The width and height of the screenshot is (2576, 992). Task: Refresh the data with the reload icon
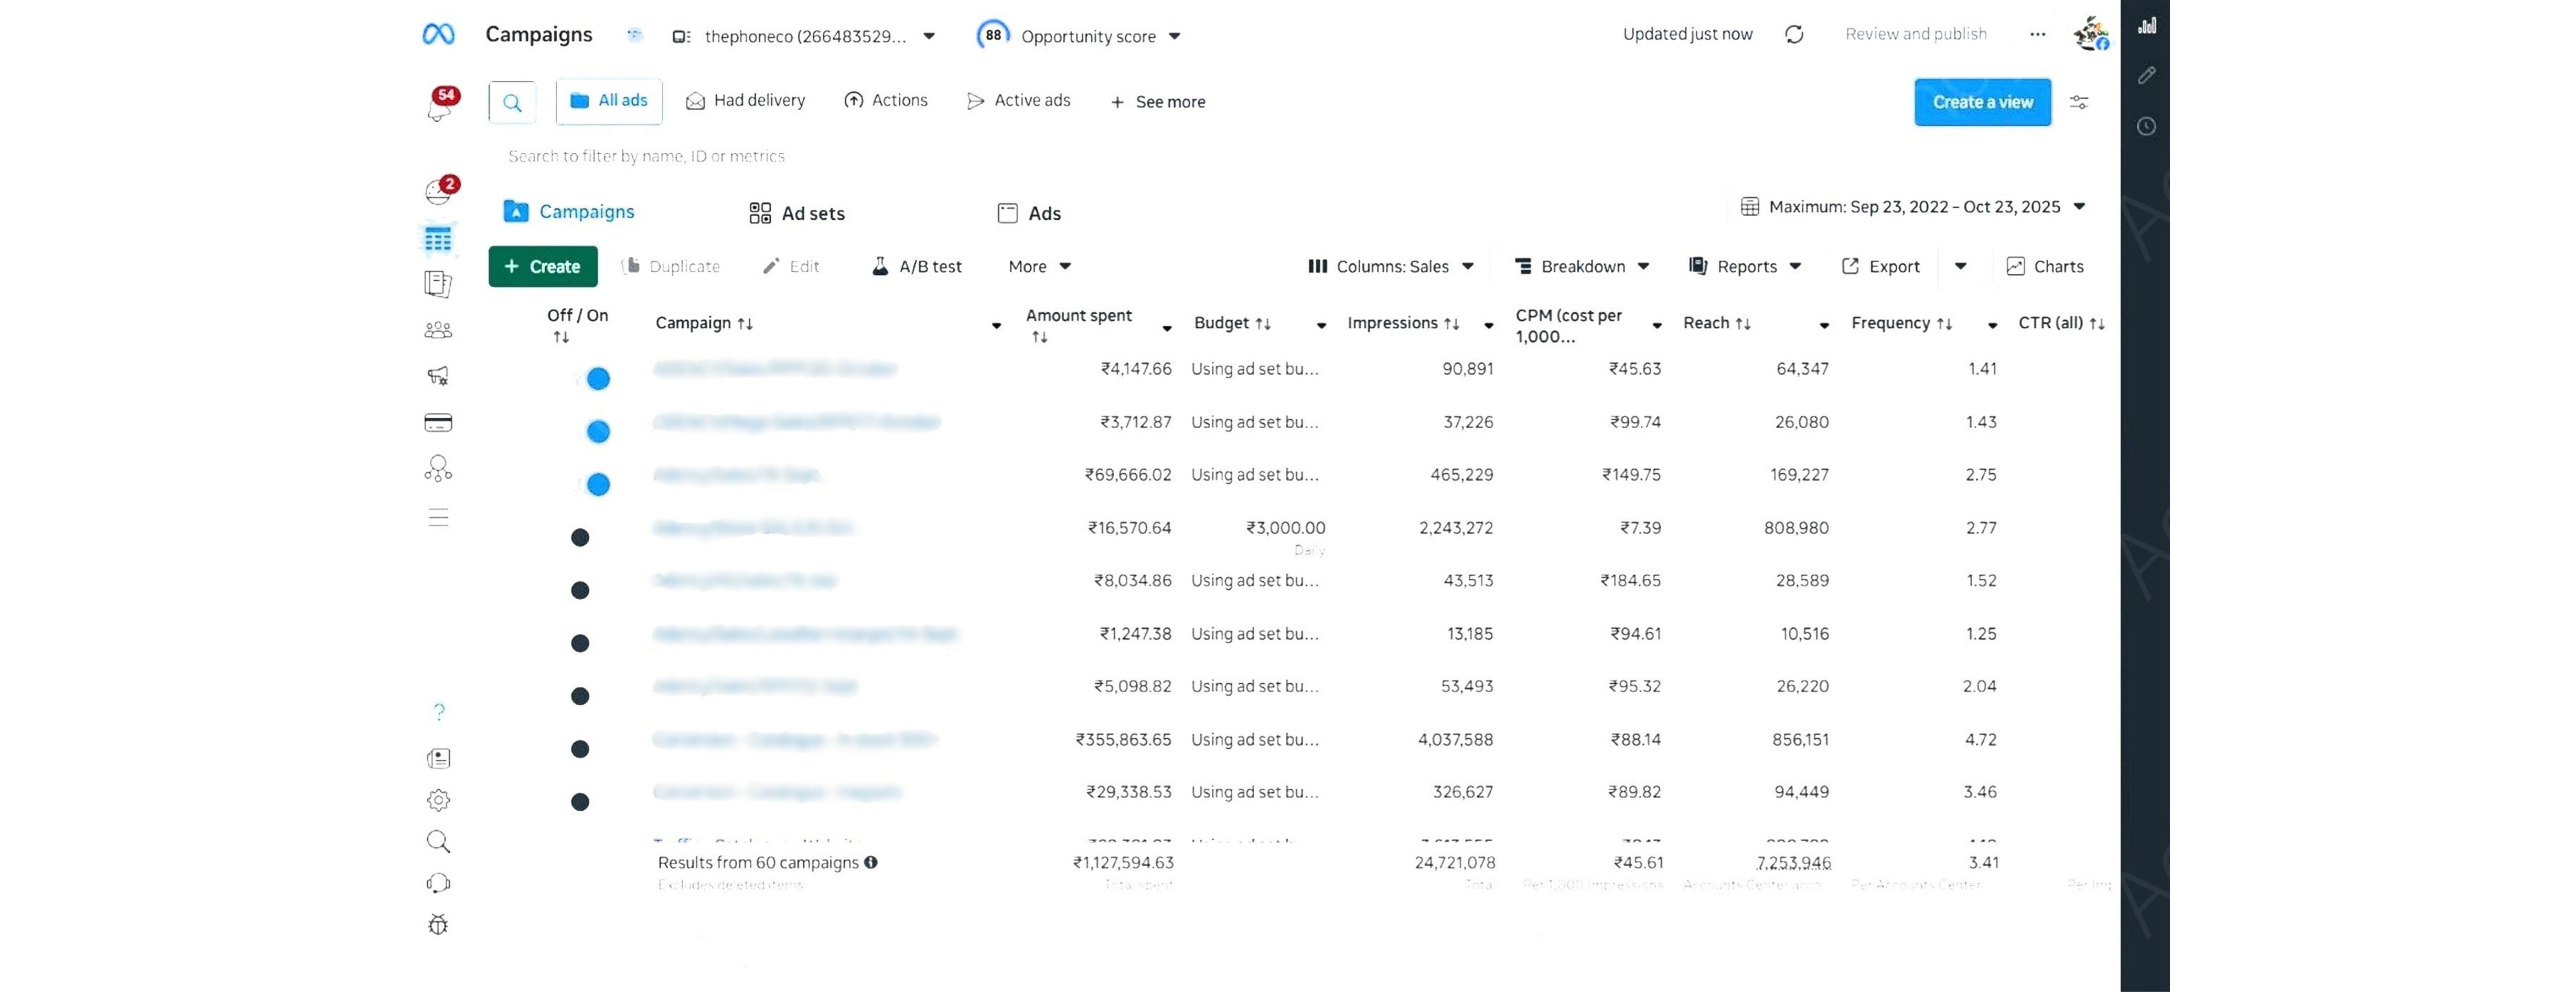1794,34
